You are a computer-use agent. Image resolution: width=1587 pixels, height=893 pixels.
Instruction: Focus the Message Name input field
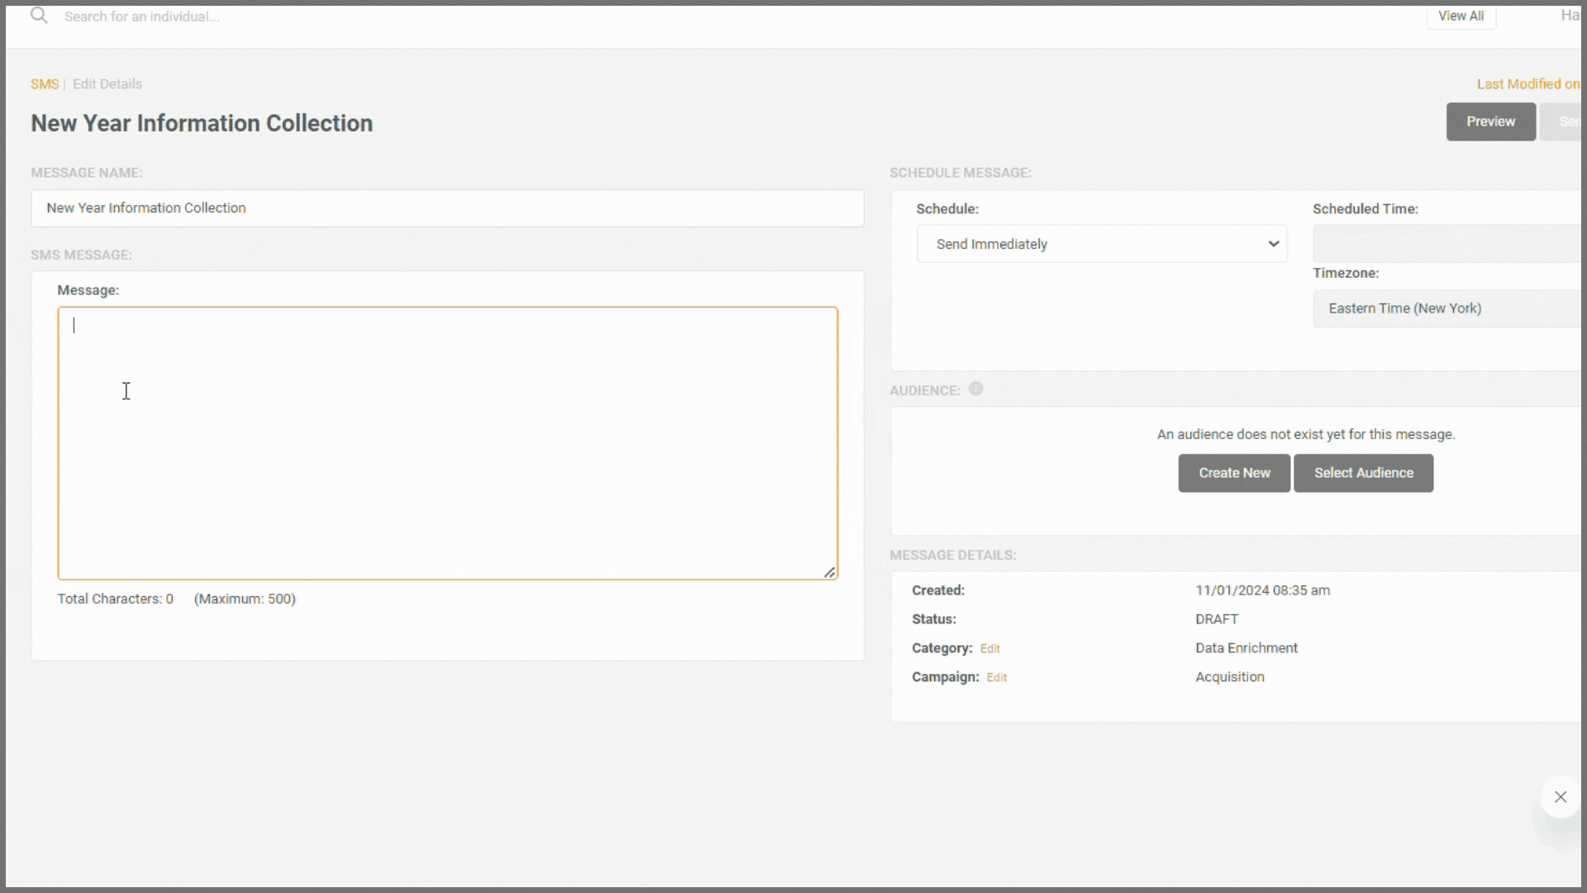tap(447, 208)
